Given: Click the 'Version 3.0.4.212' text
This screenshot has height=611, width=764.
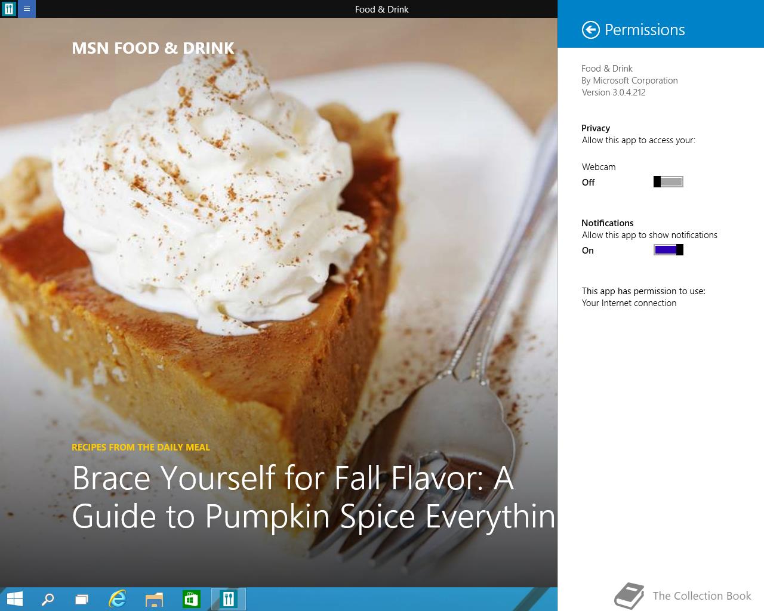Looking at the screenshot, I should pos(614,92).
